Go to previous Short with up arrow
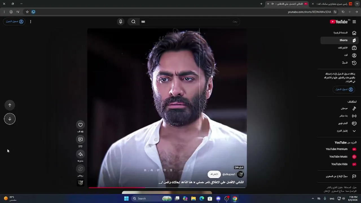Viewport: 361px width, 203px height. pos(10,105)
